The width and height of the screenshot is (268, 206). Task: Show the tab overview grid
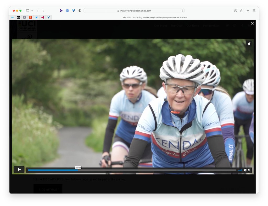click(254, 10)
